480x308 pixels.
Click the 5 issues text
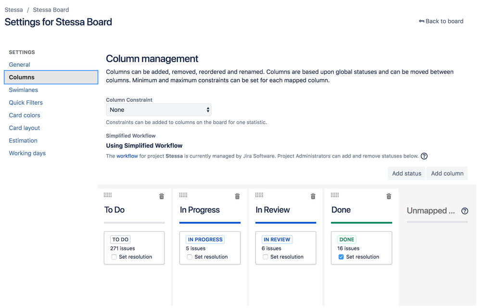tap(196, 248)
